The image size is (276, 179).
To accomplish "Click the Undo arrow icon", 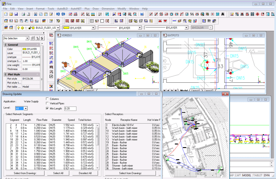I will 58,14.
